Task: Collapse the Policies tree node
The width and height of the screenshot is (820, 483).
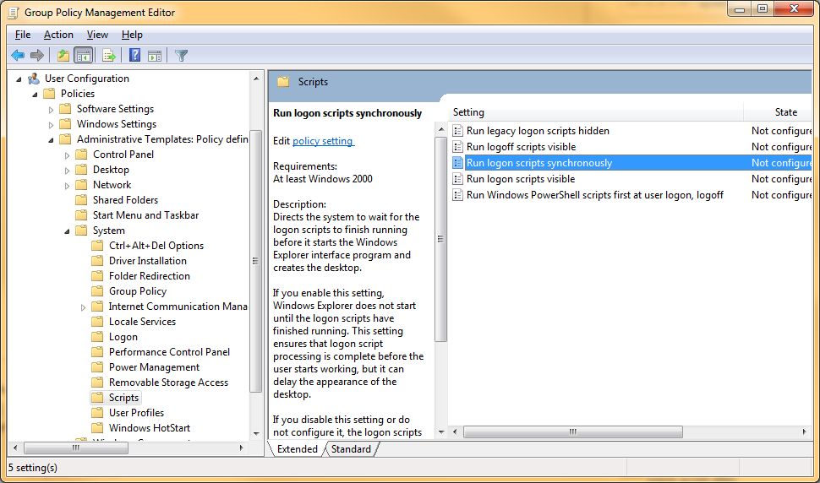Action: tap(35, 95)
